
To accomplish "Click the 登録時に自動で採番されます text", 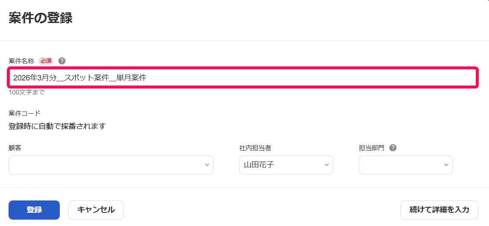I will [57, 126].
